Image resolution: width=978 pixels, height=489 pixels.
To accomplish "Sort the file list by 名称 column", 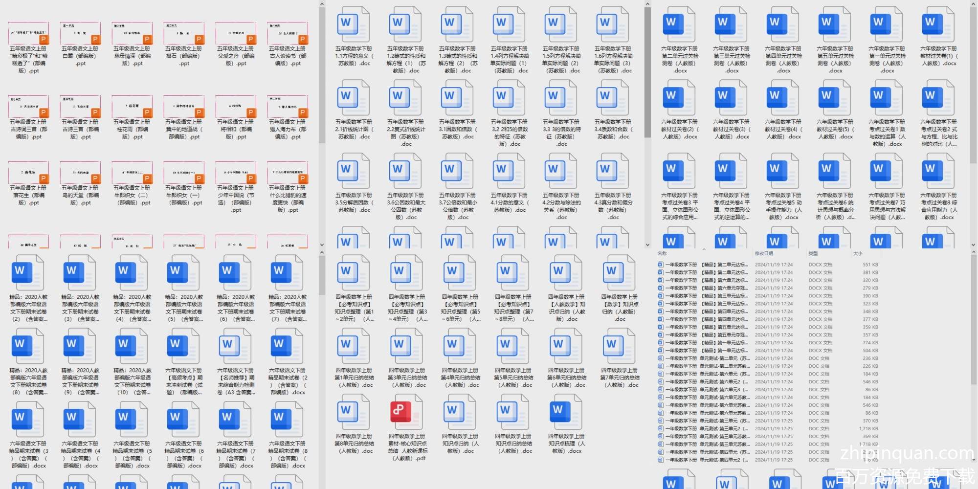I will (x=662, y=253).
